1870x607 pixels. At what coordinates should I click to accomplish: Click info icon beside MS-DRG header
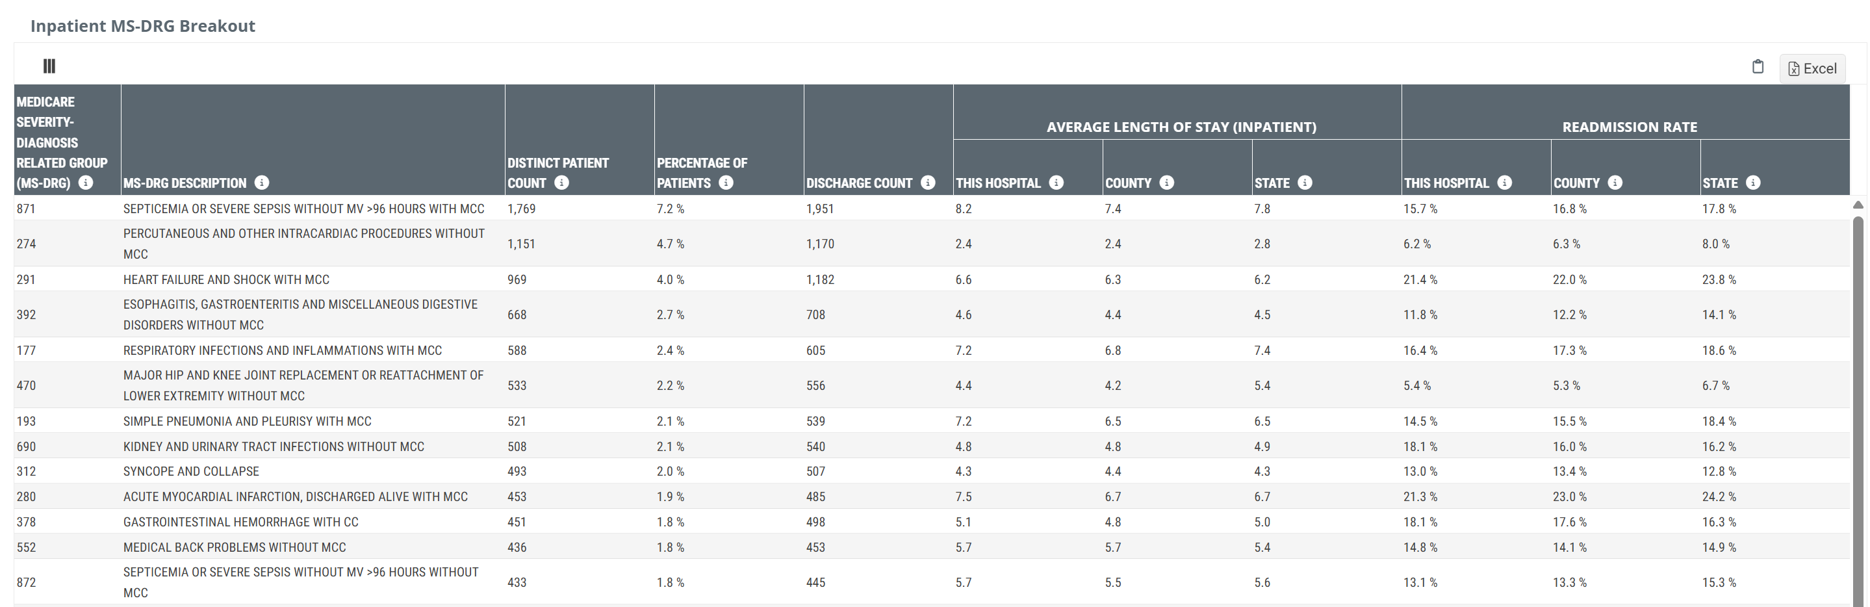tap(86, 182)
